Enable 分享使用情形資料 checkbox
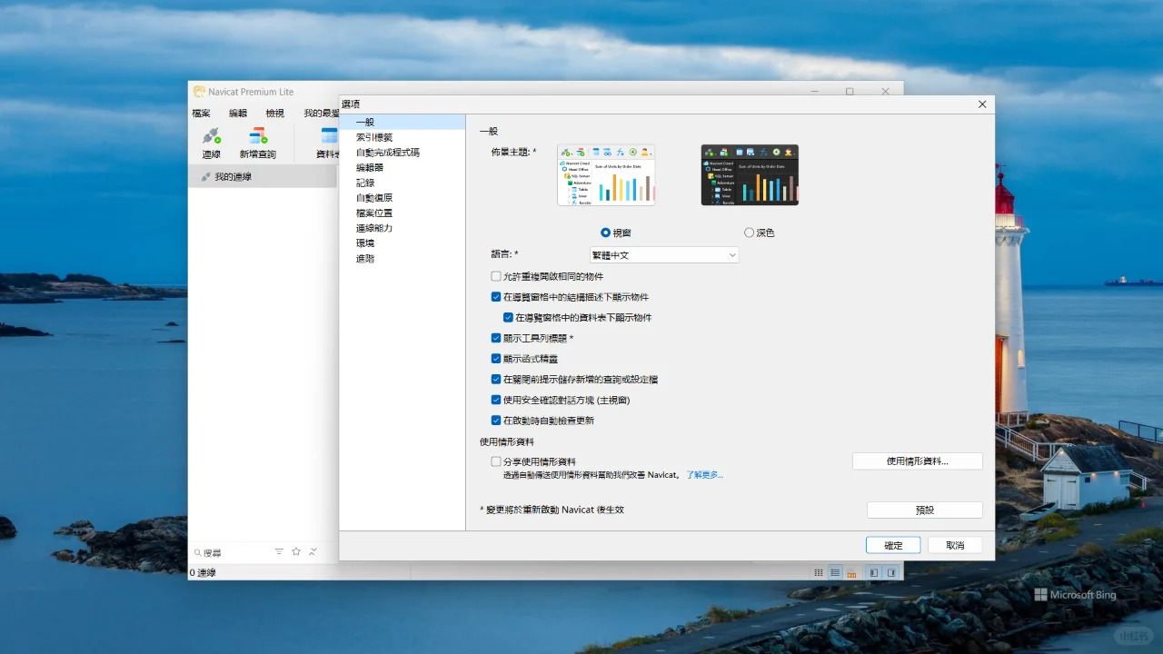The width and height of the screenshot is (1163, 654). (x=496, y=461)
